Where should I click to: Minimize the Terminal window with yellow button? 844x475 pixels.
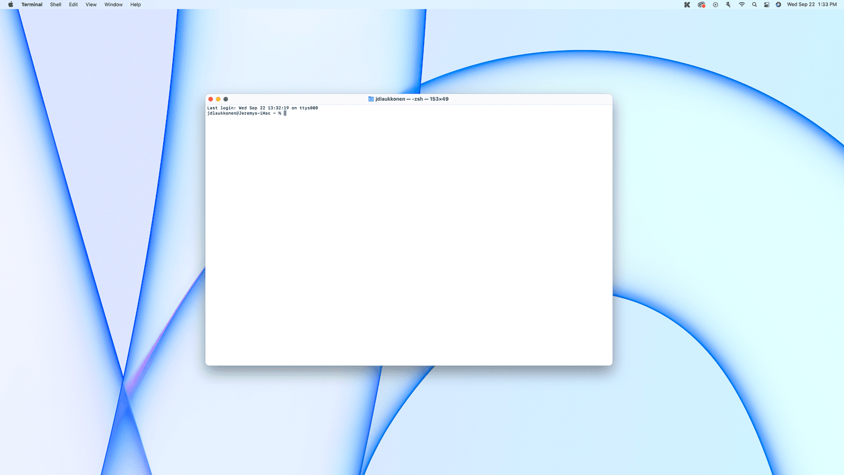click(218, 99)
